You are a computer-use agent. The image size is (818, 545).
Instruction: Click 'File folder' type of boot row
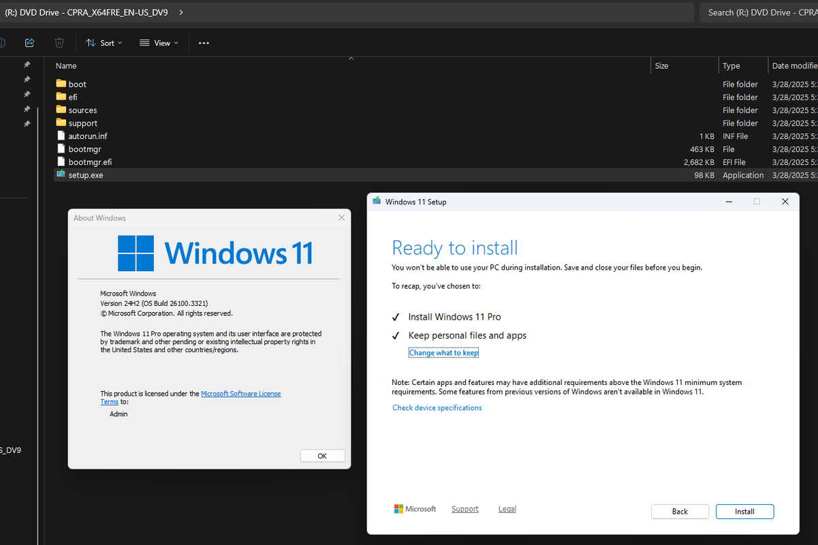pos(740,84)
